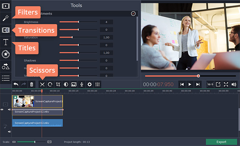Image resolution: width=240 pixels, height=146 pixels.
Task: Open the Titles T tab
Action: pyautogui.click(x=6, y=42)
